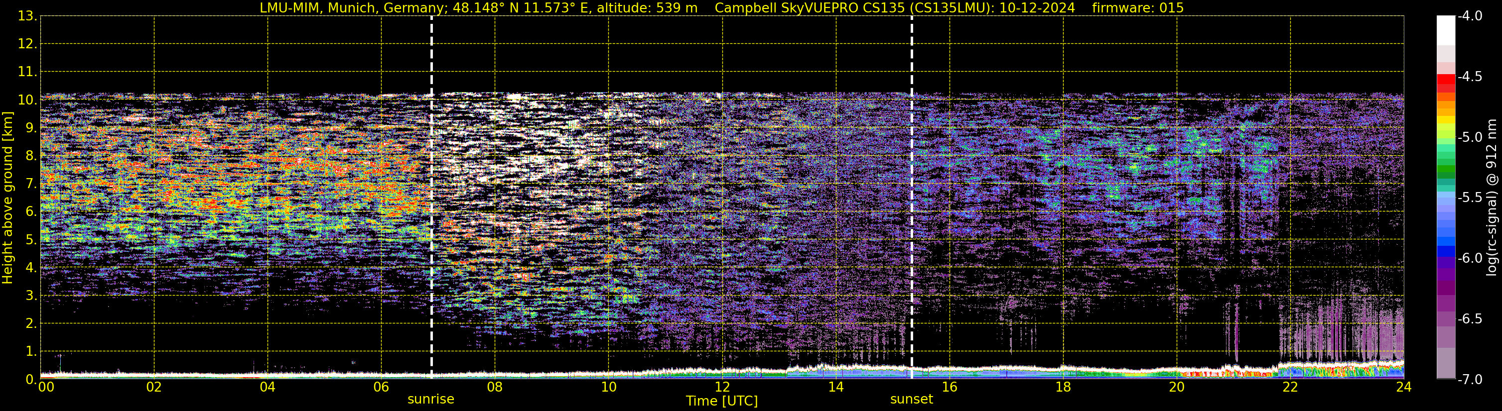The image size is (1502, 411).
Task: Click the colorbar tick label -5.0
Action: (1470, 137)
